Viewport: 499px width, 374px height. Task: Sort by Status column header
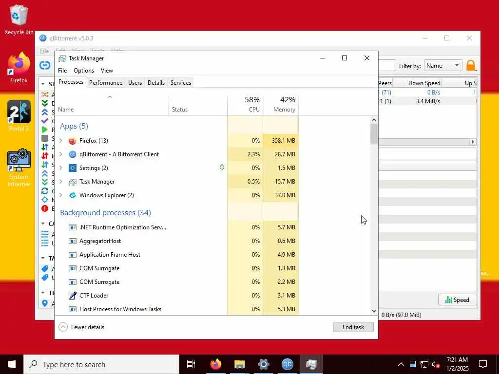tap(198, 105)
